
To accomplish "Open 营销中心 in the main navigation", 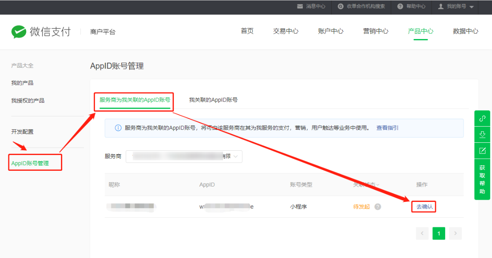I will click(375, 31).
